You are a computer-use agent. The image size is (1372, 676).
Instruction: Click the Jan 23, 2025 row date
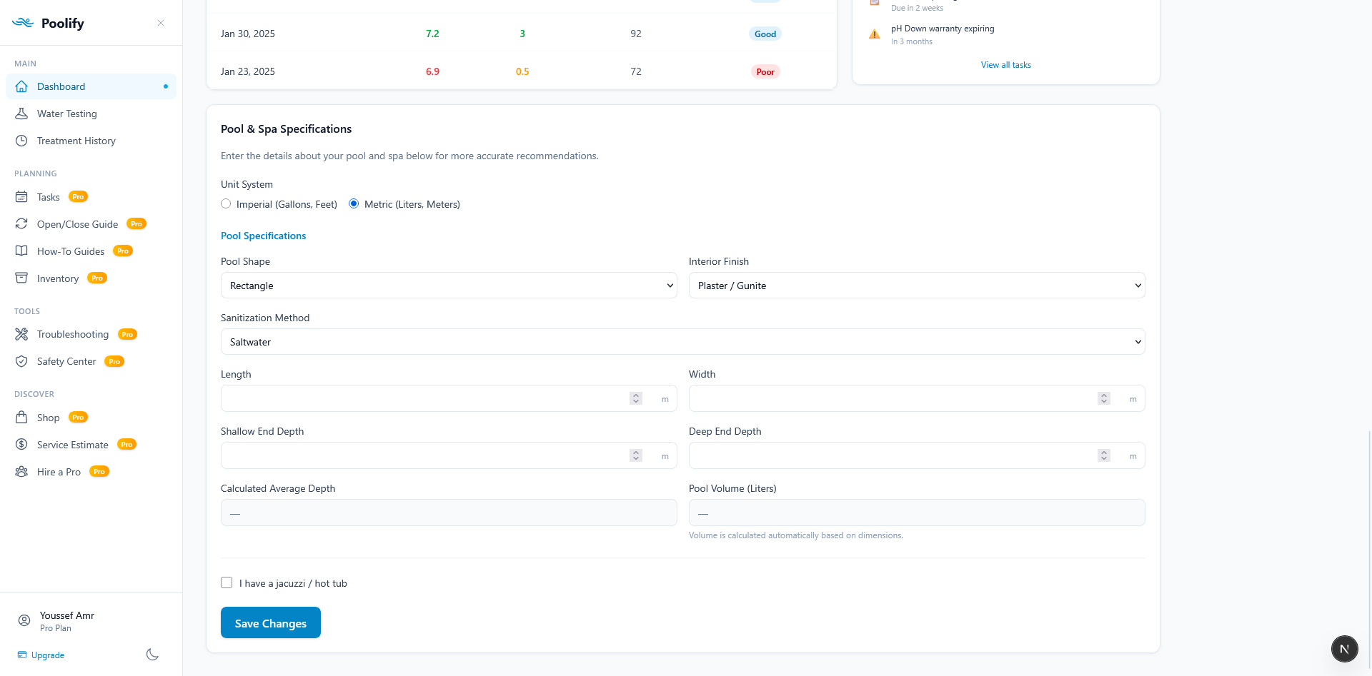click(248, 71)
